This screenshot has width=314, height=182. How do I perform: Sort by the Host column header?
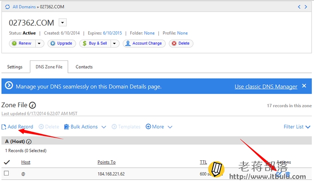pos(26,162)
